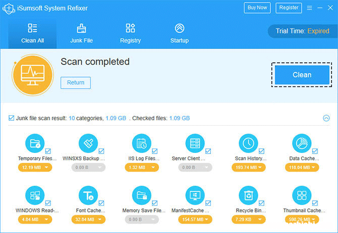338x233 pixels.
Task: Click the Memory Save File icon
Action: pos(142,195)
